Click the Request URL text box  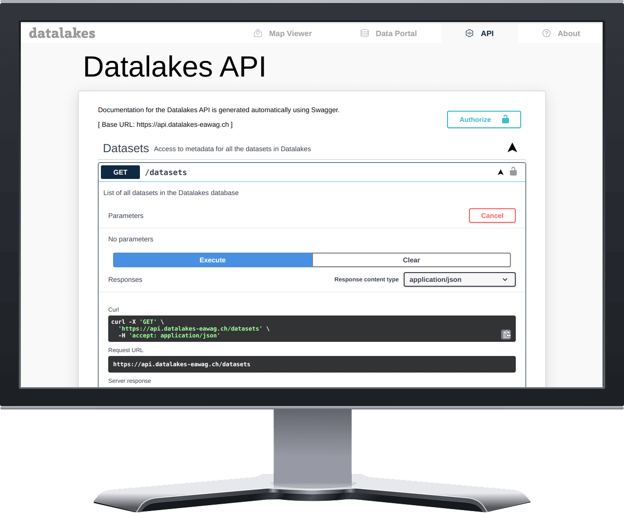point(312,364)
